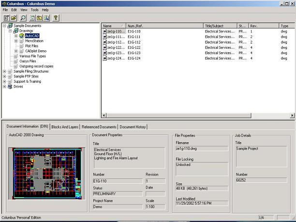Collapse the Drawings tree node

[x=10, y=31]
